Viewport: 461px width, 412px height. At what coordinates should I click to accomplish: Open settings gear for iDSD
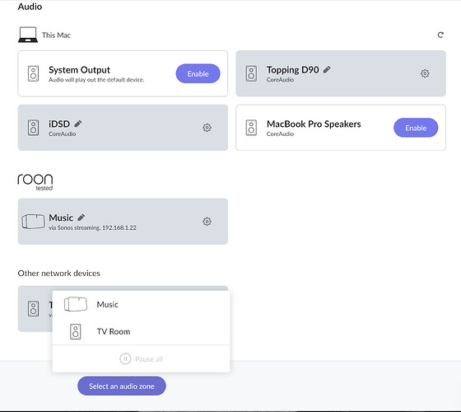[x=207, y=128]
